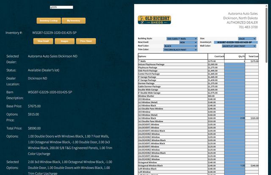Screen dimensions: 271x175
Task: Expand the Wall Color dropdown
Action: 239,46
